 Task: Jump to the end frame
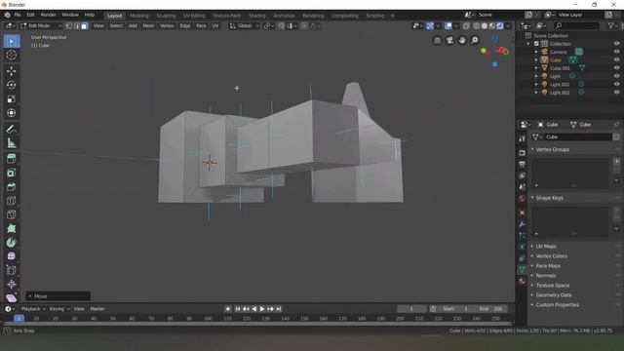(279, 309)
